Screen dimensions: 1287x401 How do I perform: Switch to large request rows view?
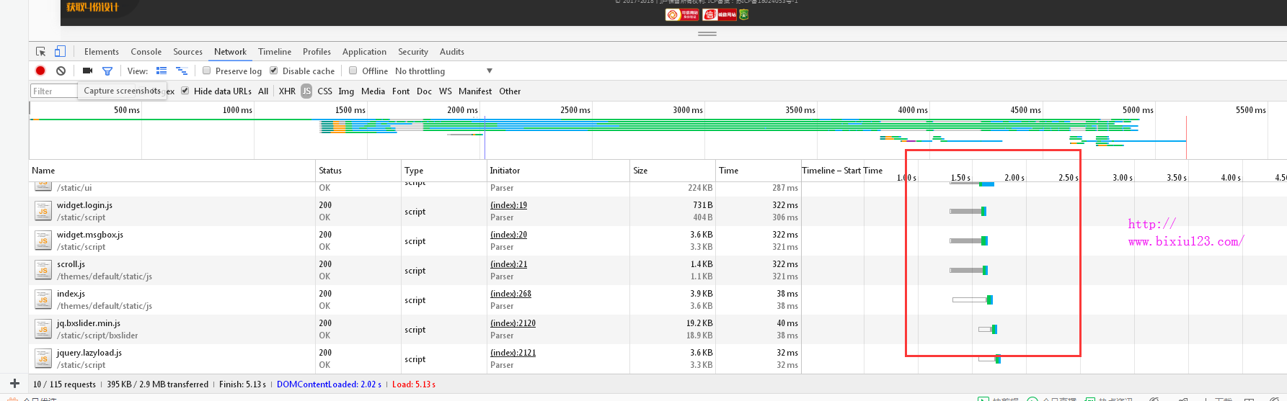click(162, 71)
